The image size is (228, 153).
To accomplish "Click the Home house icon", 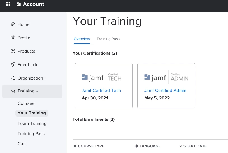I will pos(13,24).
